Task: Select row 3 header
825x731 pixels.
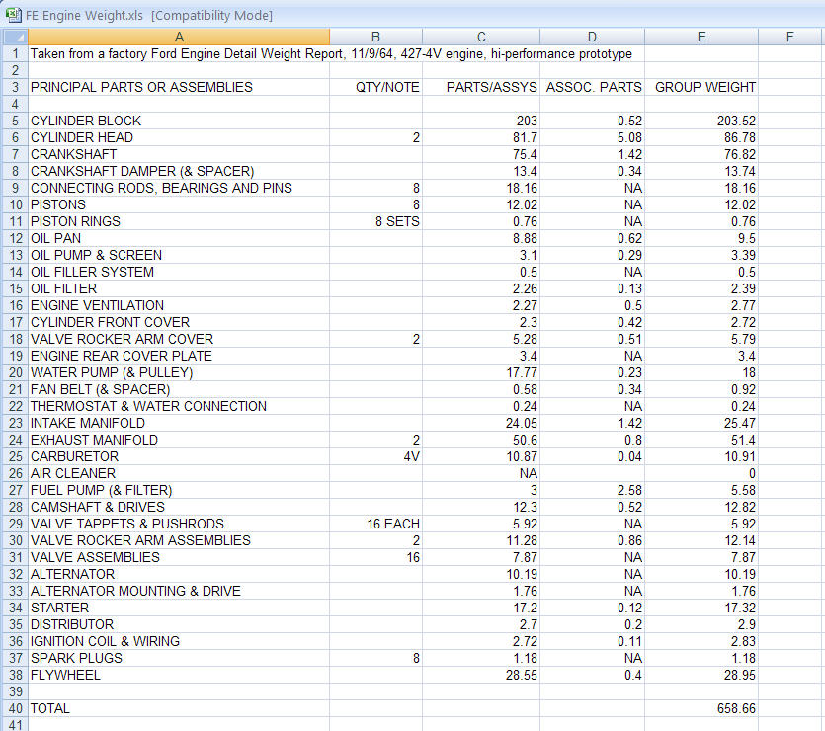Action: click(x=14, y=87)
